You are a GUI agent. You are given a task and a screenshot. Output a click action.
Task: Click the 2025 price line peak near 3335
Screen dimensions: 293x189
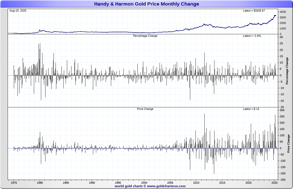275,15
